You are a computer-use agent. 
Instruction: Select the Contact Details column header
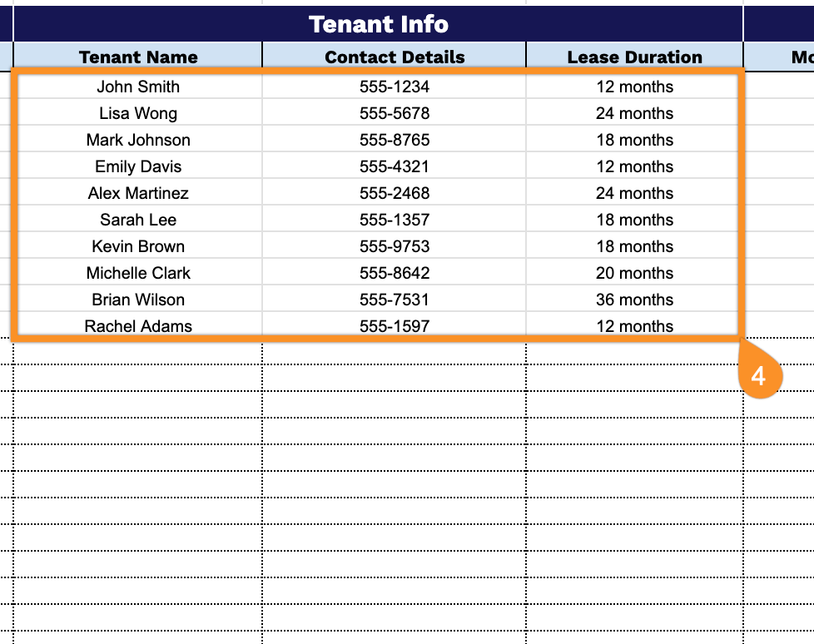point(395,57)
